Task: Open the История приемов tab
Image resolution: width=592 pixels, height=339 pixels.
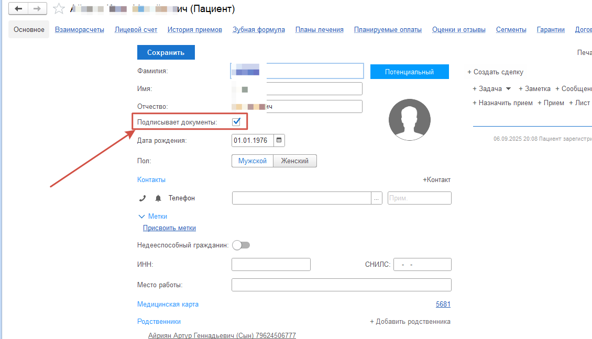Action: coord(195,29)
